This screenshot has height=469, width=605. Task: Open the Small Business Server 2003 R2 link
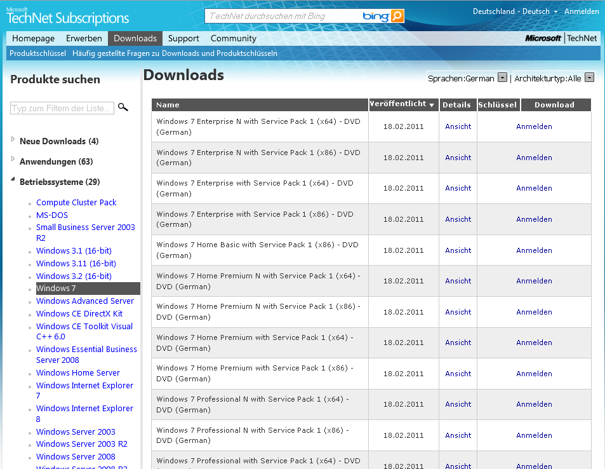86,233
